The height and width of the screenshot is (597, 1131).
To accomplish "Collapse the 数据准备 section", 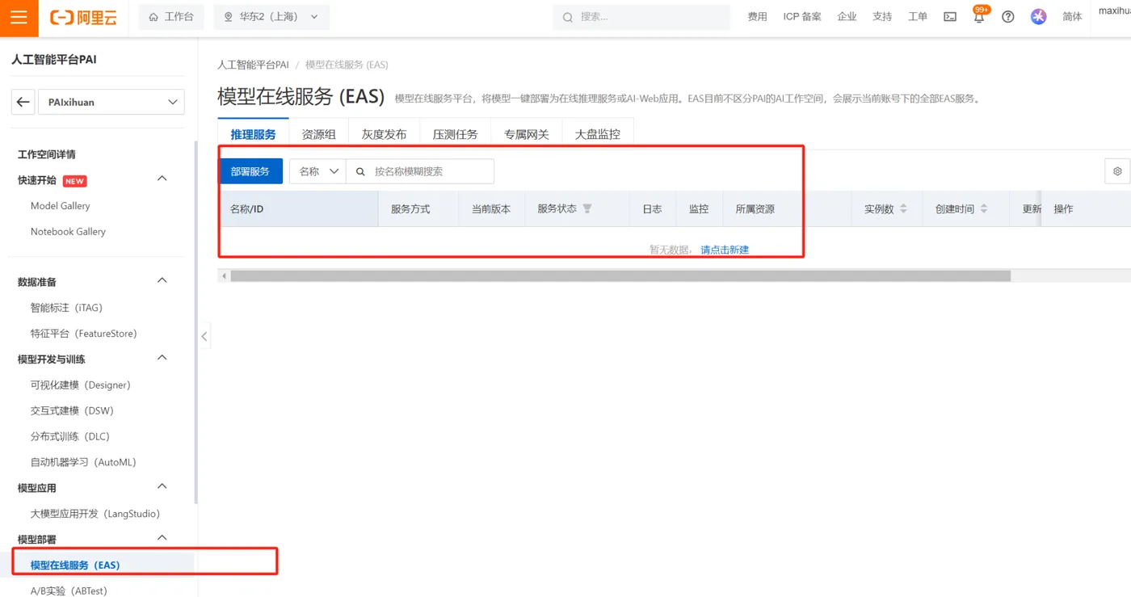I will click(162, 280).
